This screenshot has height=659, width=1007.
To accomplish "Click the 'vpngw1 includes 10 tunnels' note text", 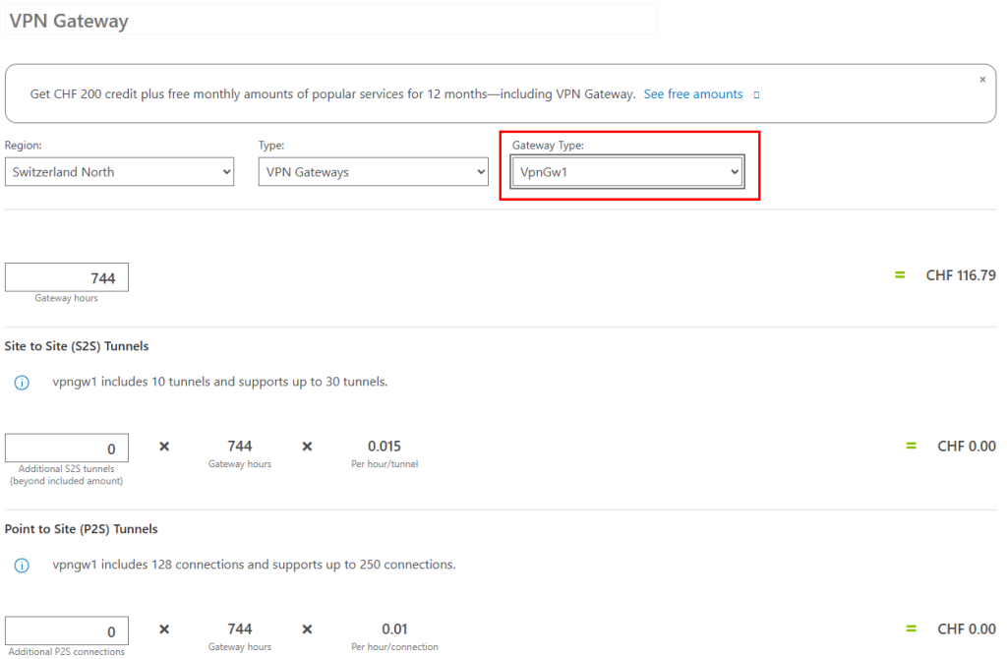I will click(220, 383).
